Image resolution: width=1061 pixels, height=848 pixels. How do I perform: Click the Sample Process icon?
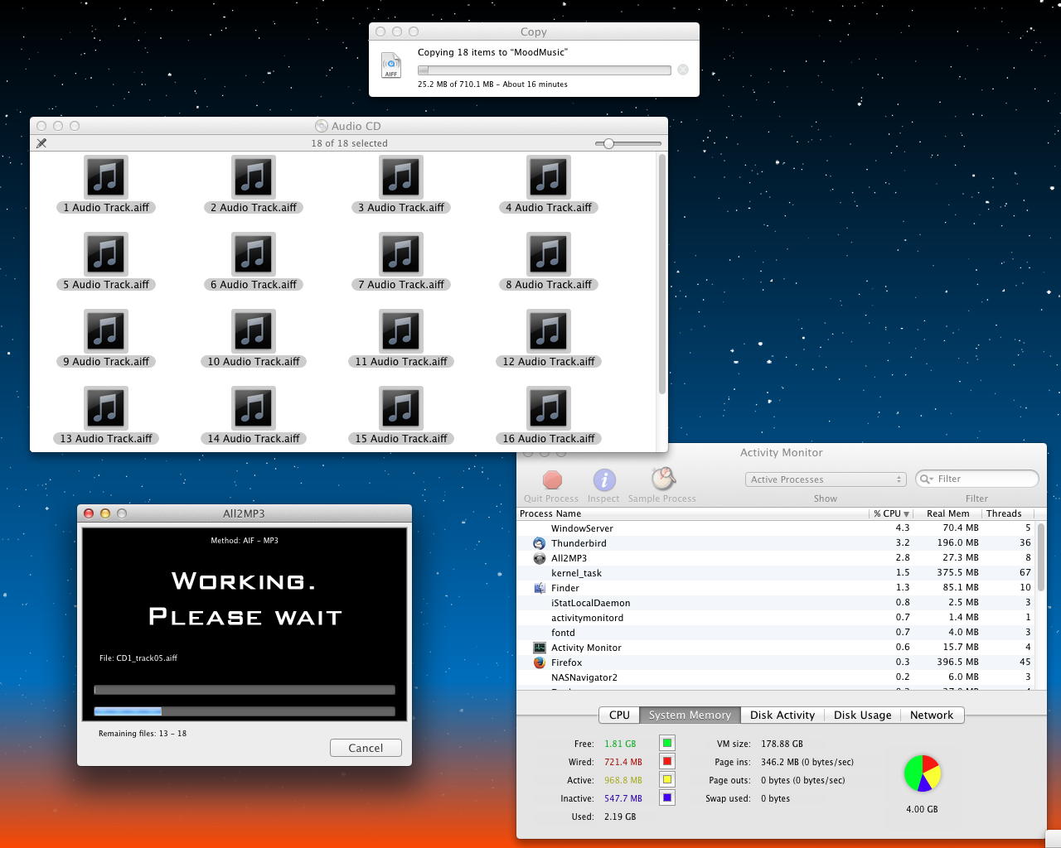click(663, 479)
